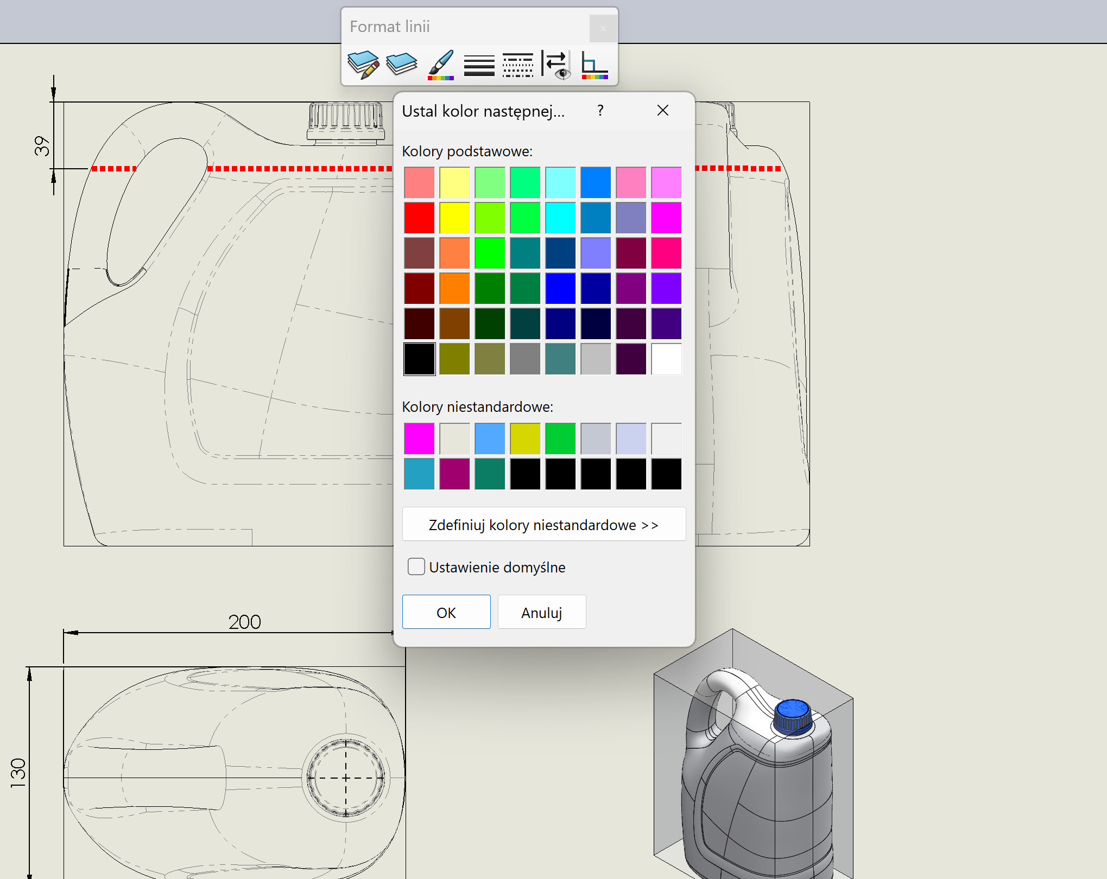Click the question mark help icon
1107x879 pixels.
(x=600, y=111)
